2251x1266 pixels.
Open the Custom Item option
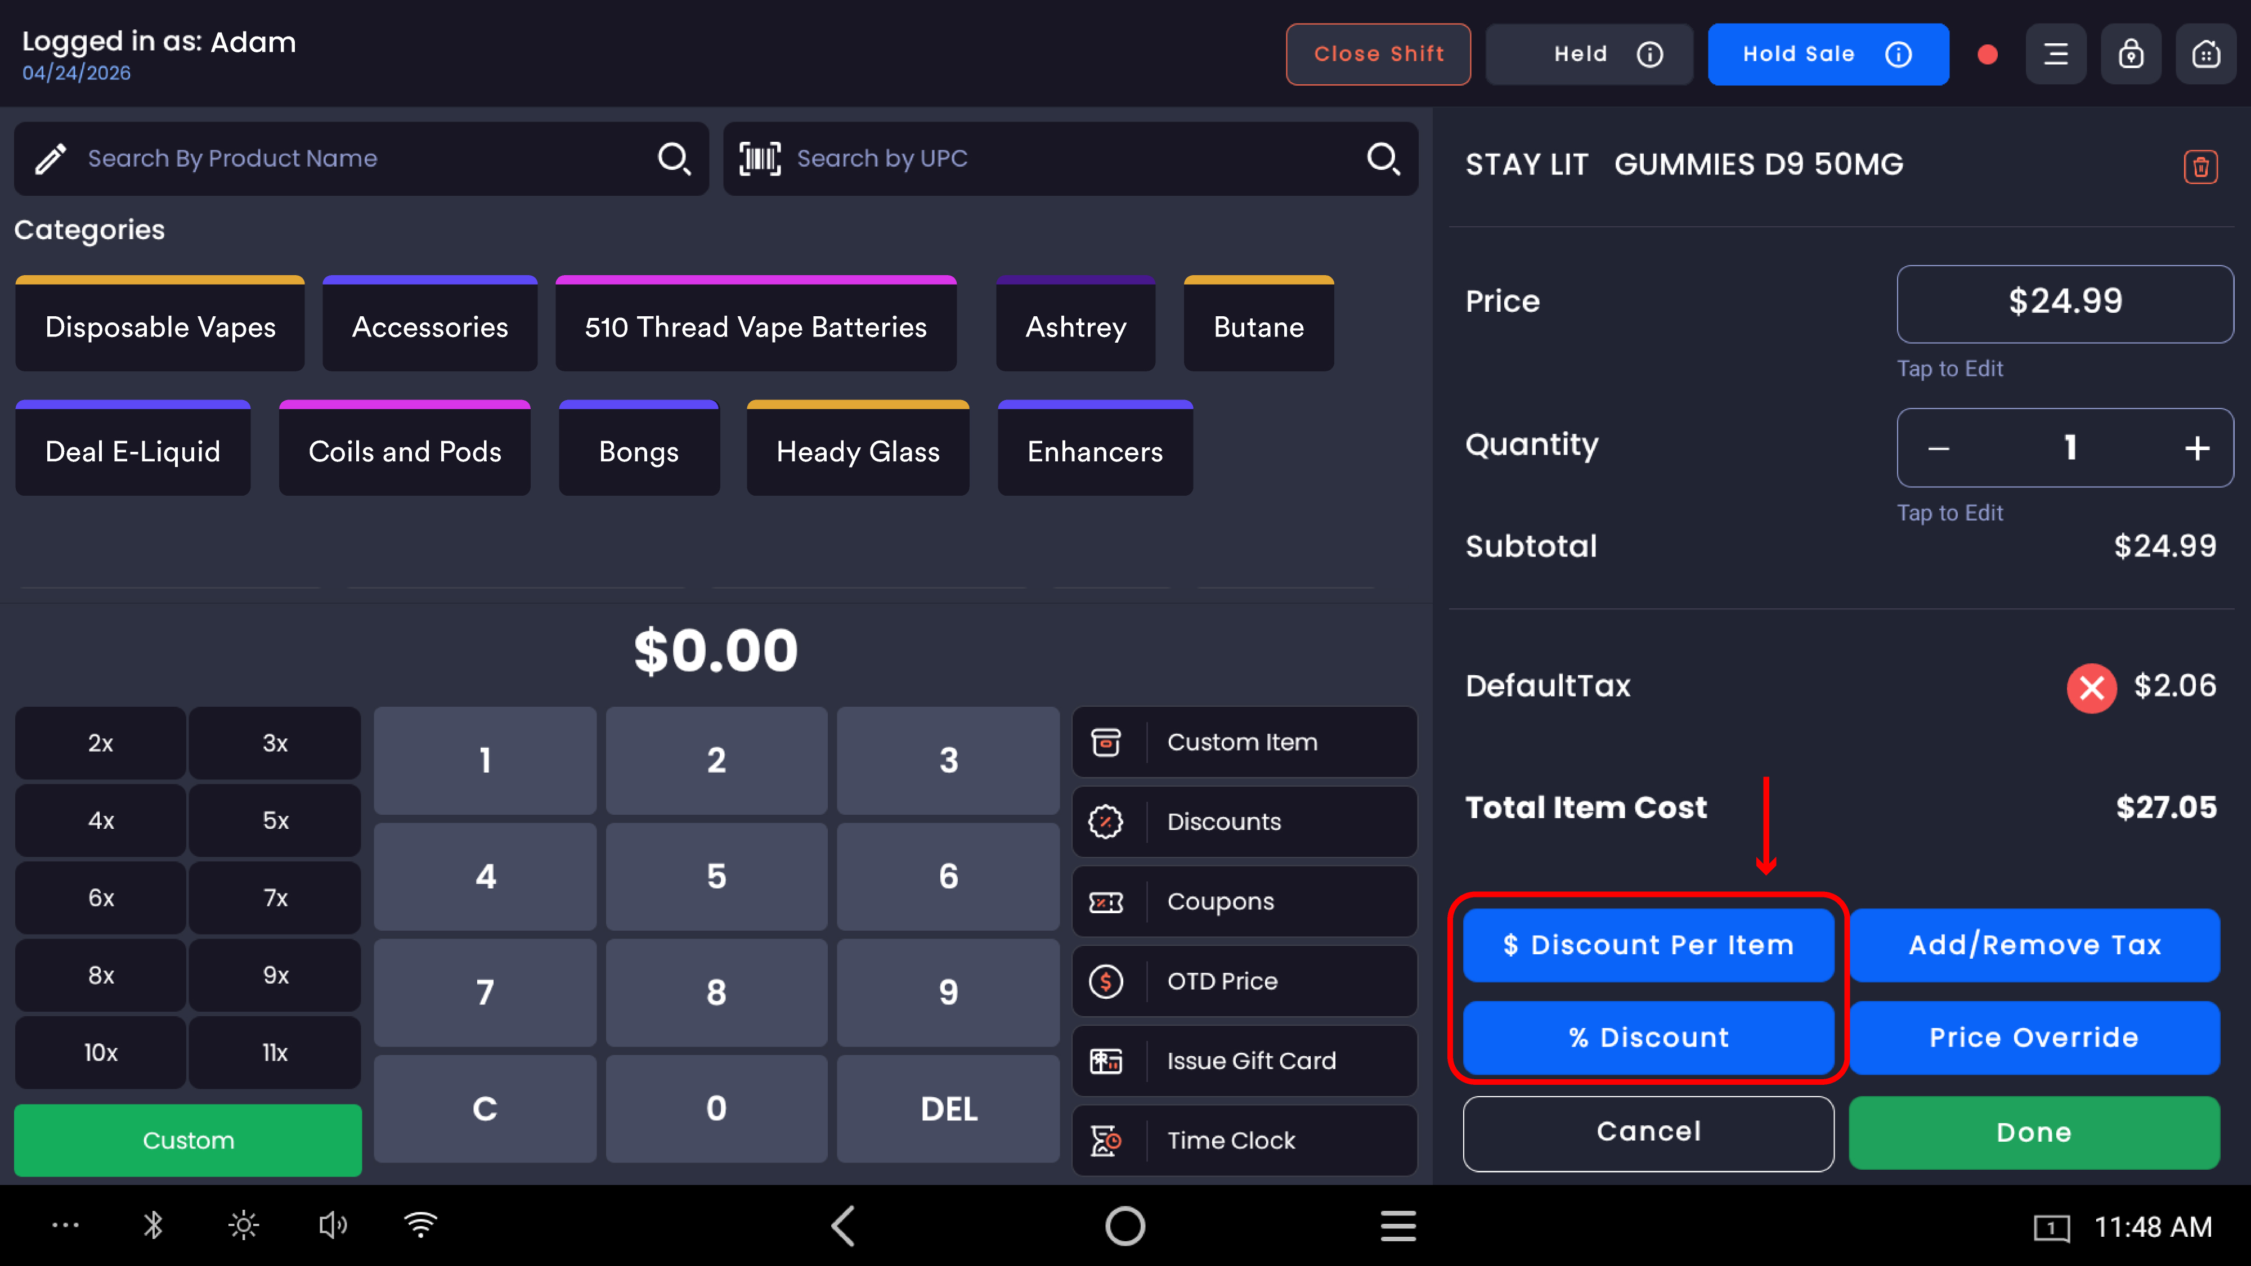(1244, 742)
